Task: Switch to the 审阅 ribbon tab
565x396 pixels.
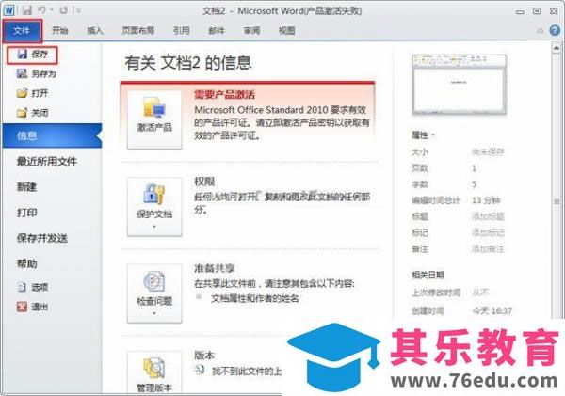Action: coord(251,31)
